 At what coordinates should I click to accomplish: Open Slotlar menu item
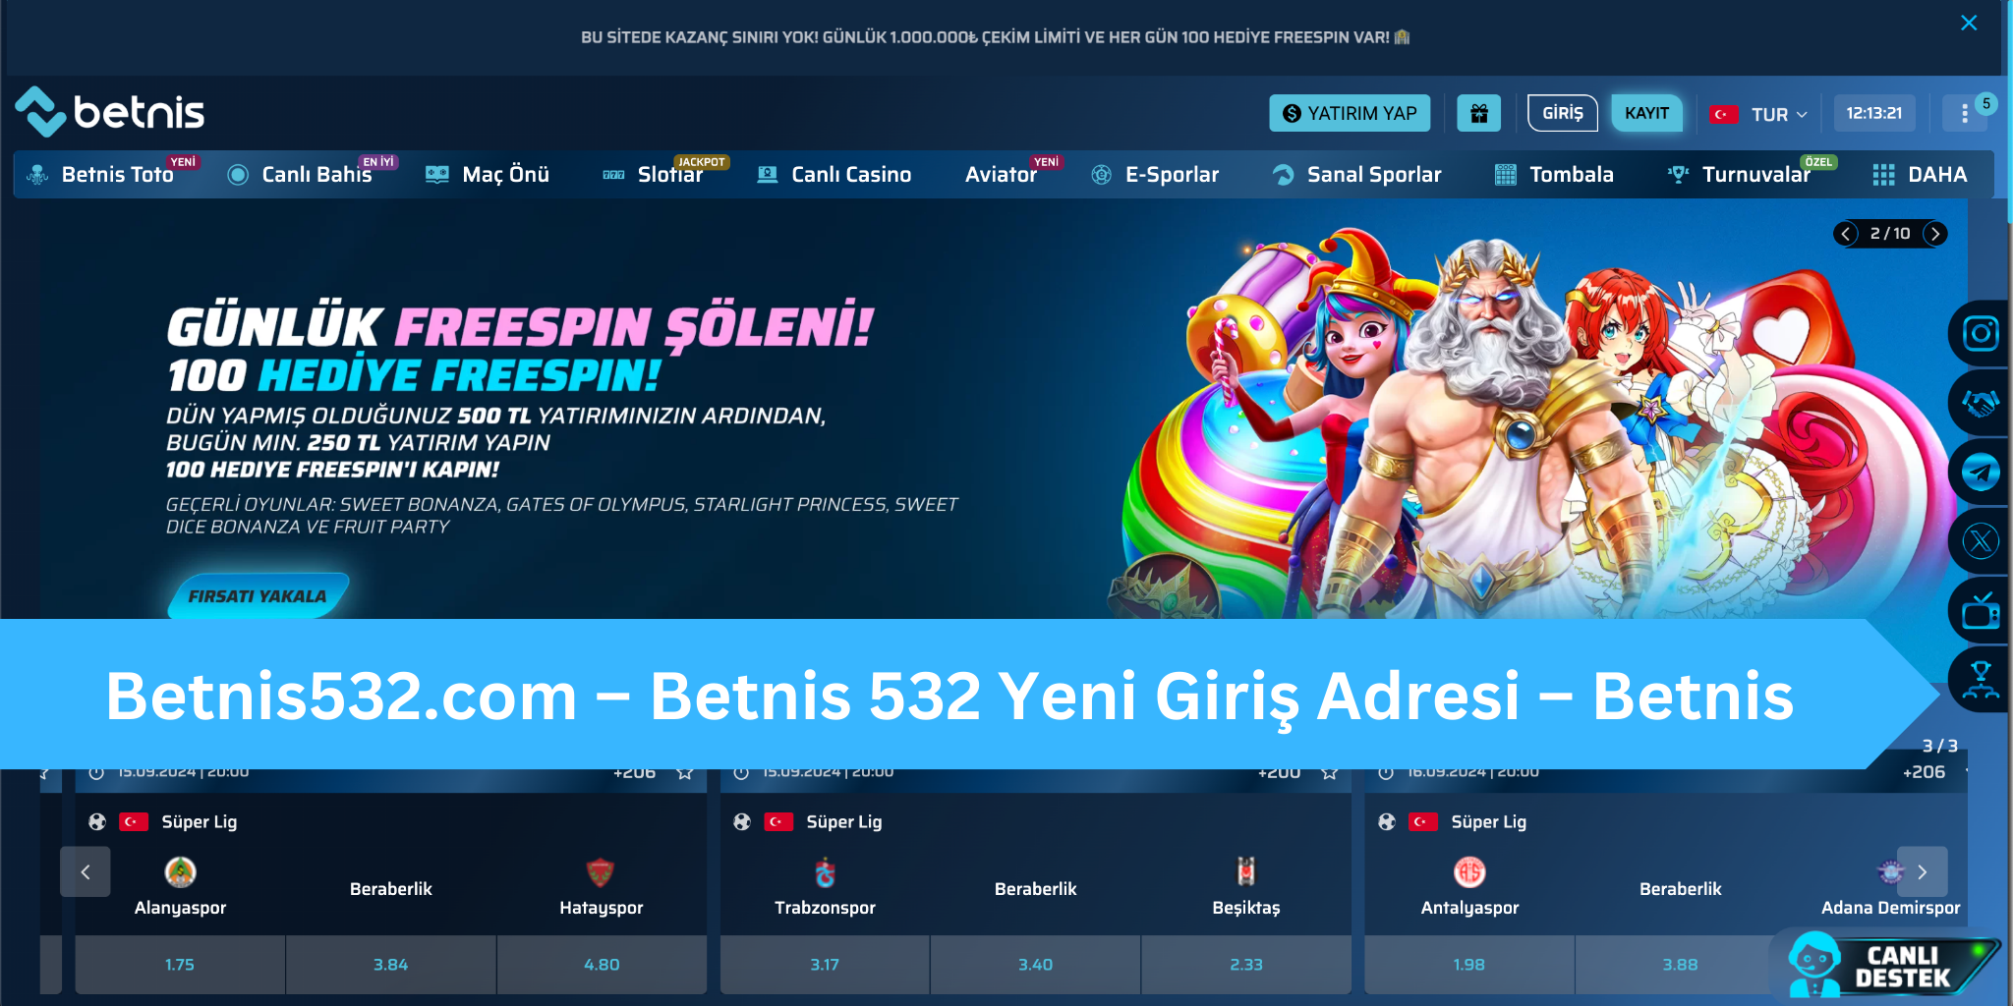coord(654,175)
